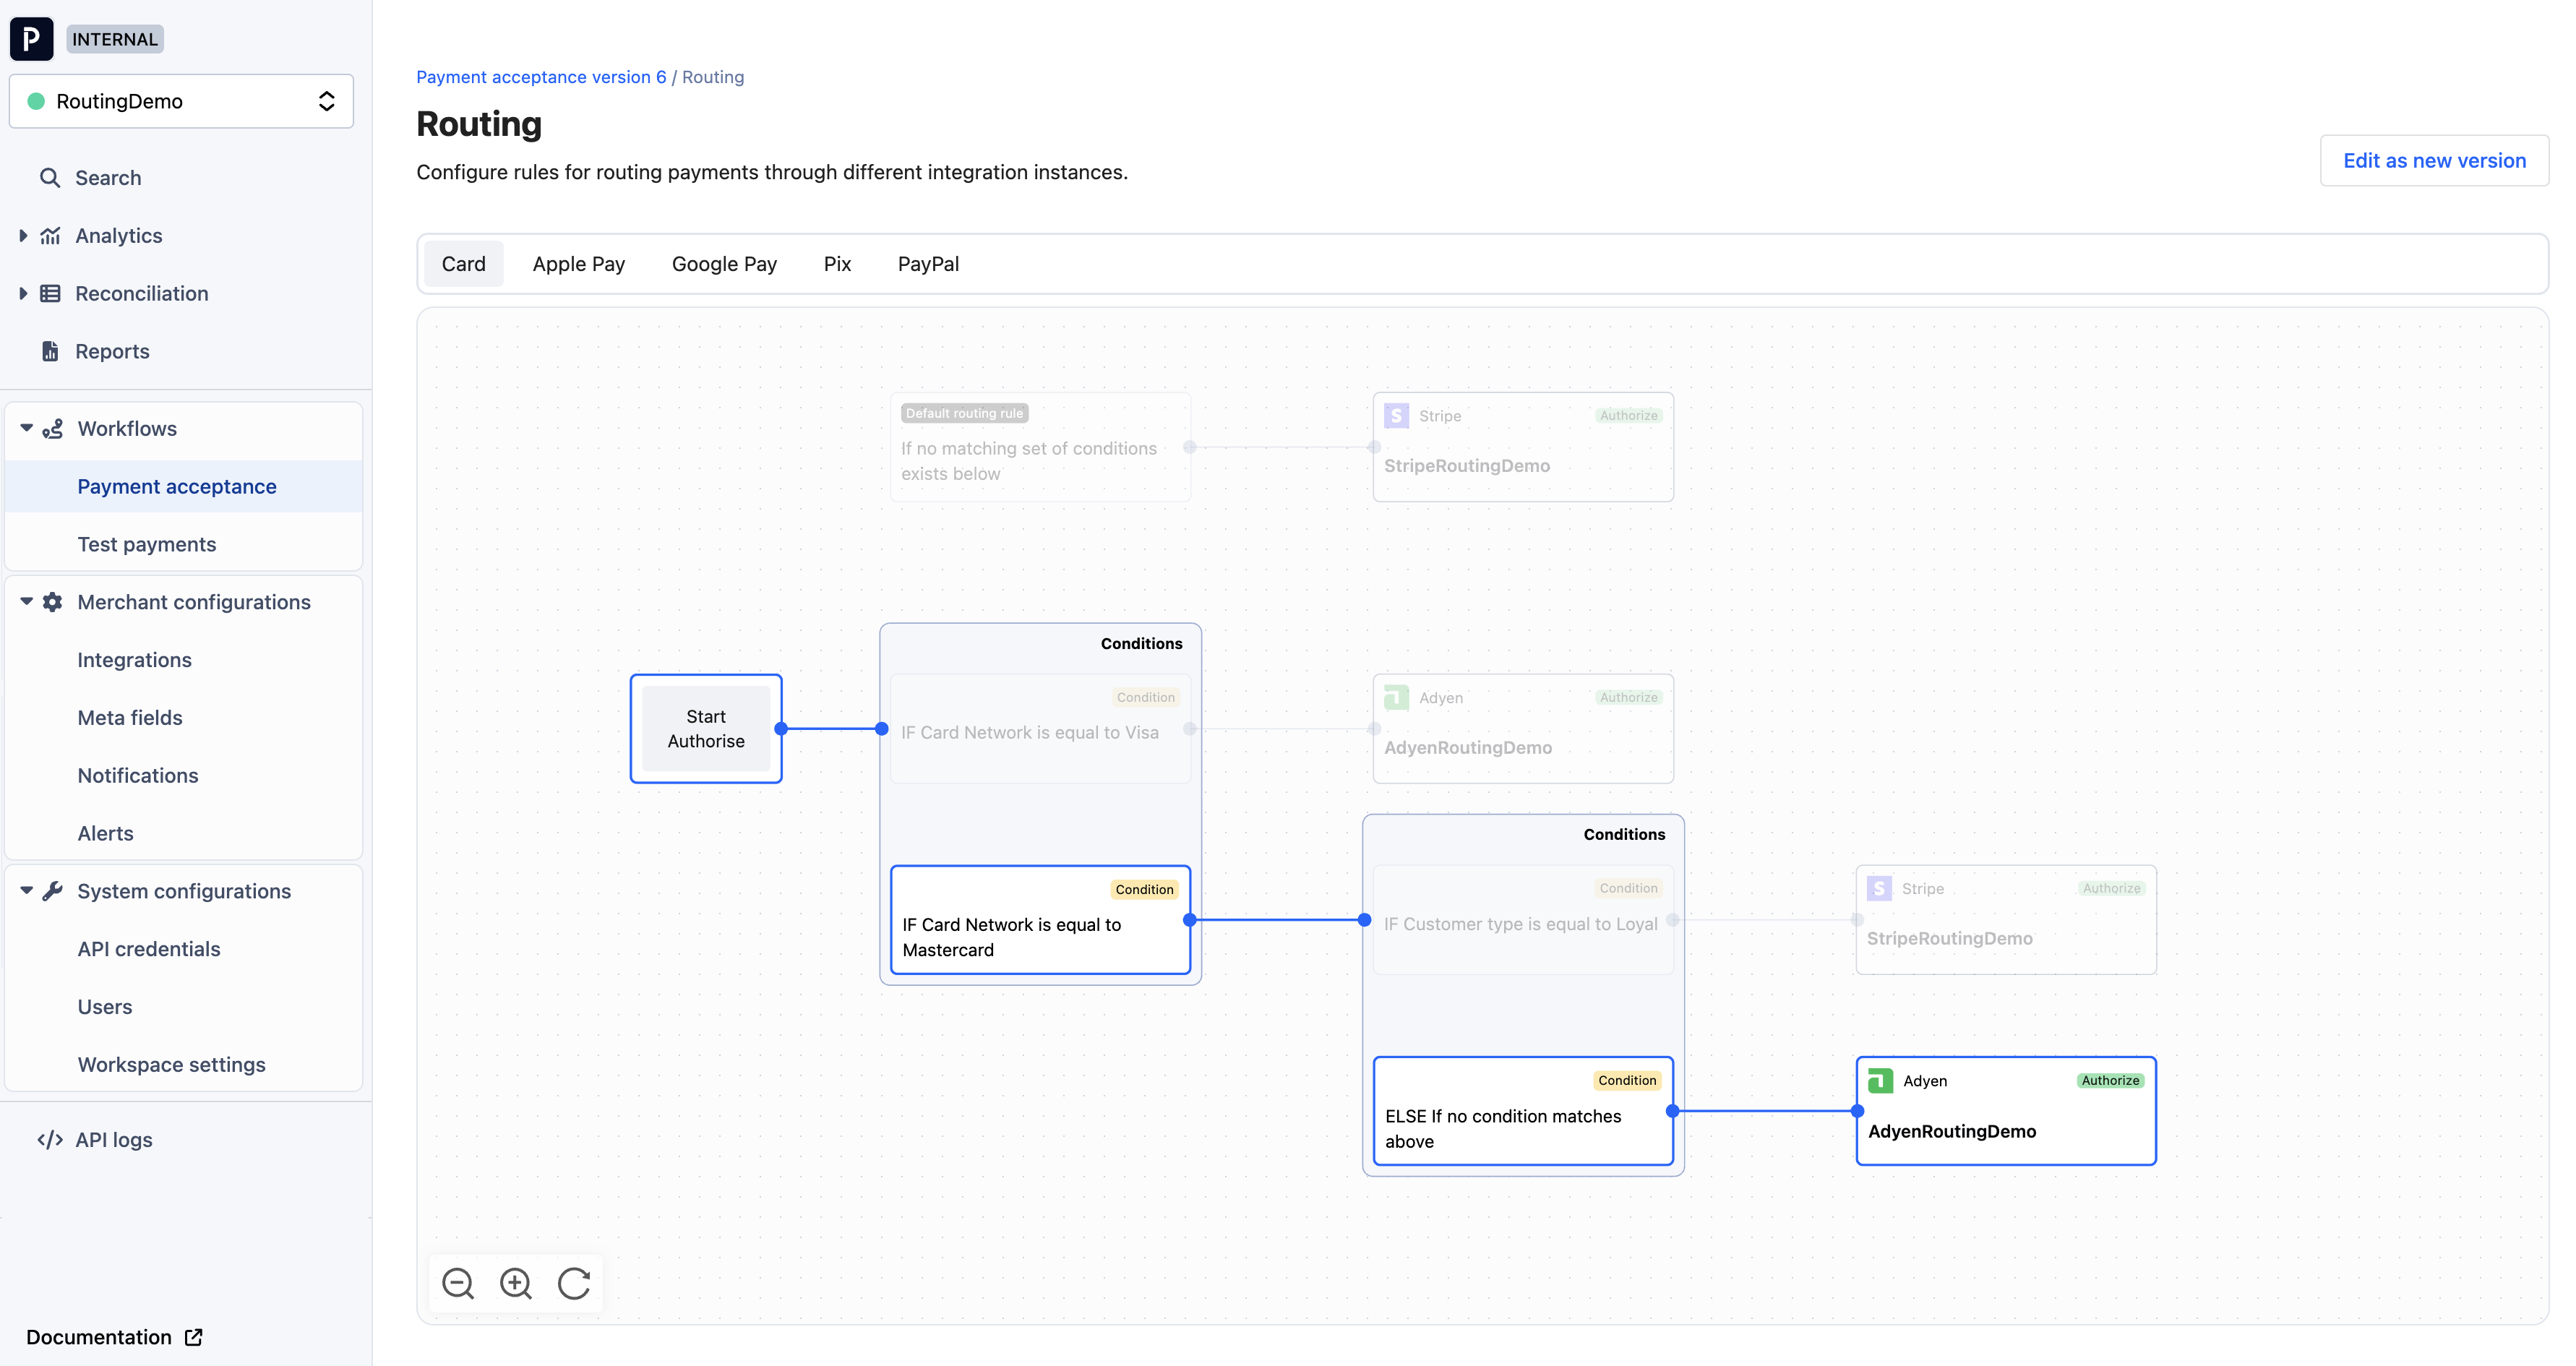2576x1366 pixels.
Task: Click the 'StripeRoutingDemo' text in the default rule node
Action: coord(1467,466)
